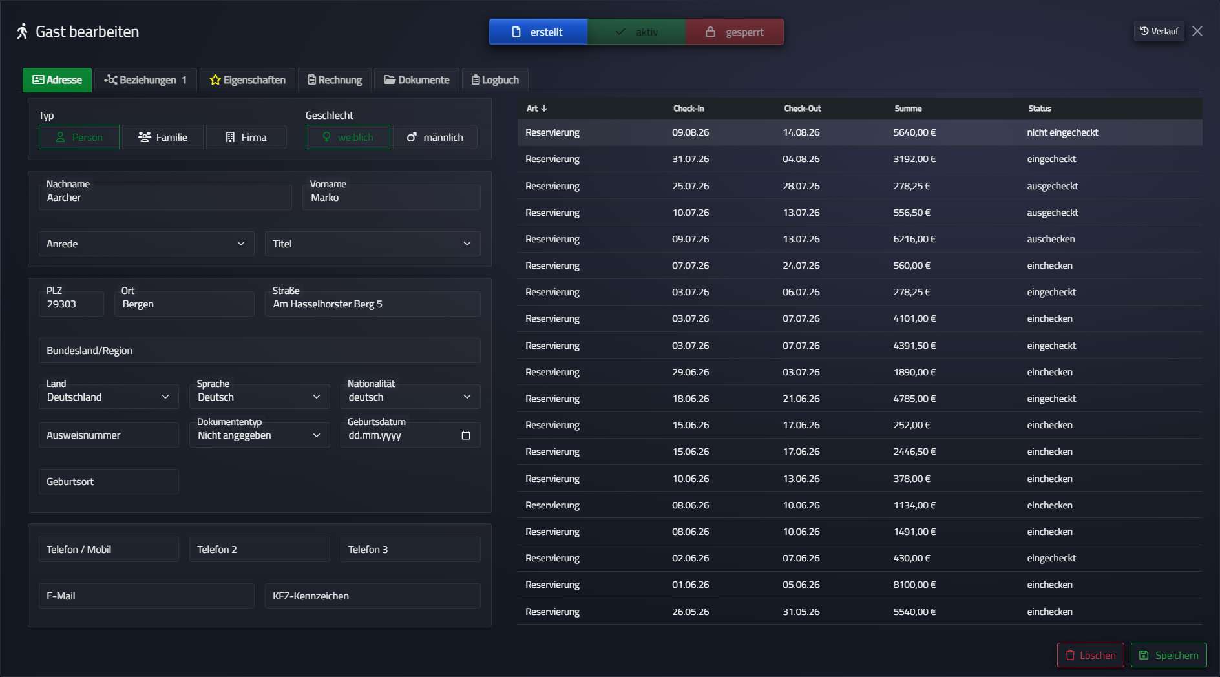Screen dimensions: 1220x677
Task: Set status to aktiv
Action: [x=636, y=32]
